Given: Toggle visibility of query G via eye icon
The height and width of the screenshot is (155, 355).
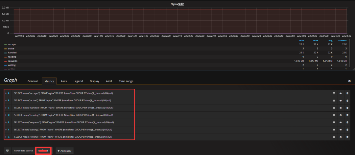Looking at the screenshot, I should [341, 137].
